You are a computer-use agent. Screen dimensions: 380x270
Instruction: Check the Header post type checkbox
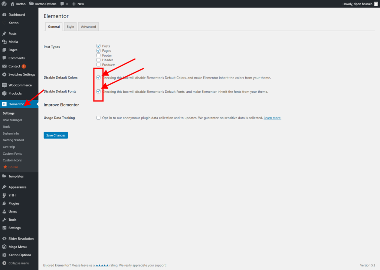[98, 60]
